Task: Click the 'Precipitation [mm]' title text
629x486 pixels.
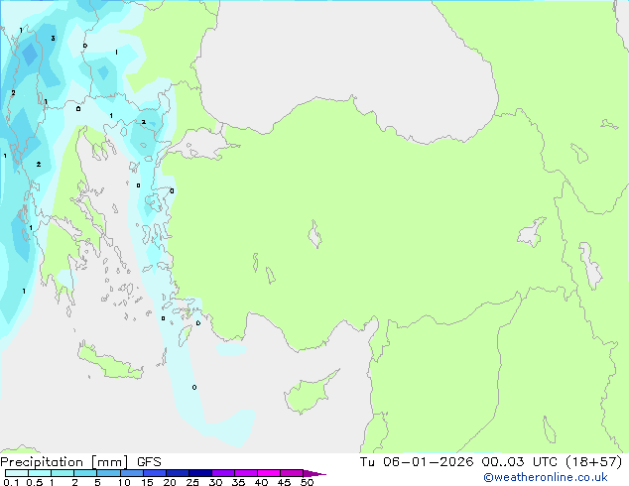Action: coord(64,462)
